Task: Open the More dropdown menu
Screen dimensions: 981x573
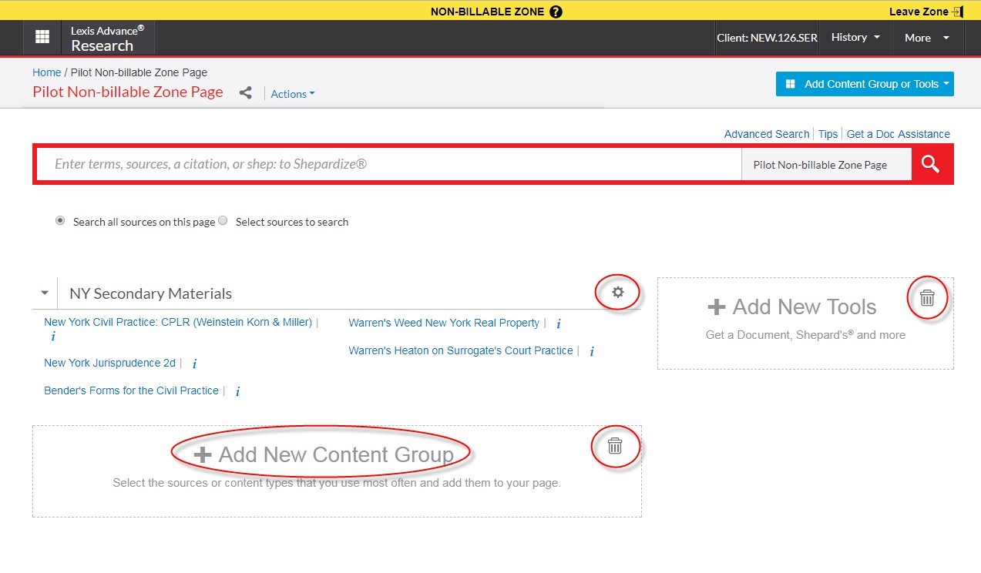Action: pyautogui.click(x=928, y=38)
